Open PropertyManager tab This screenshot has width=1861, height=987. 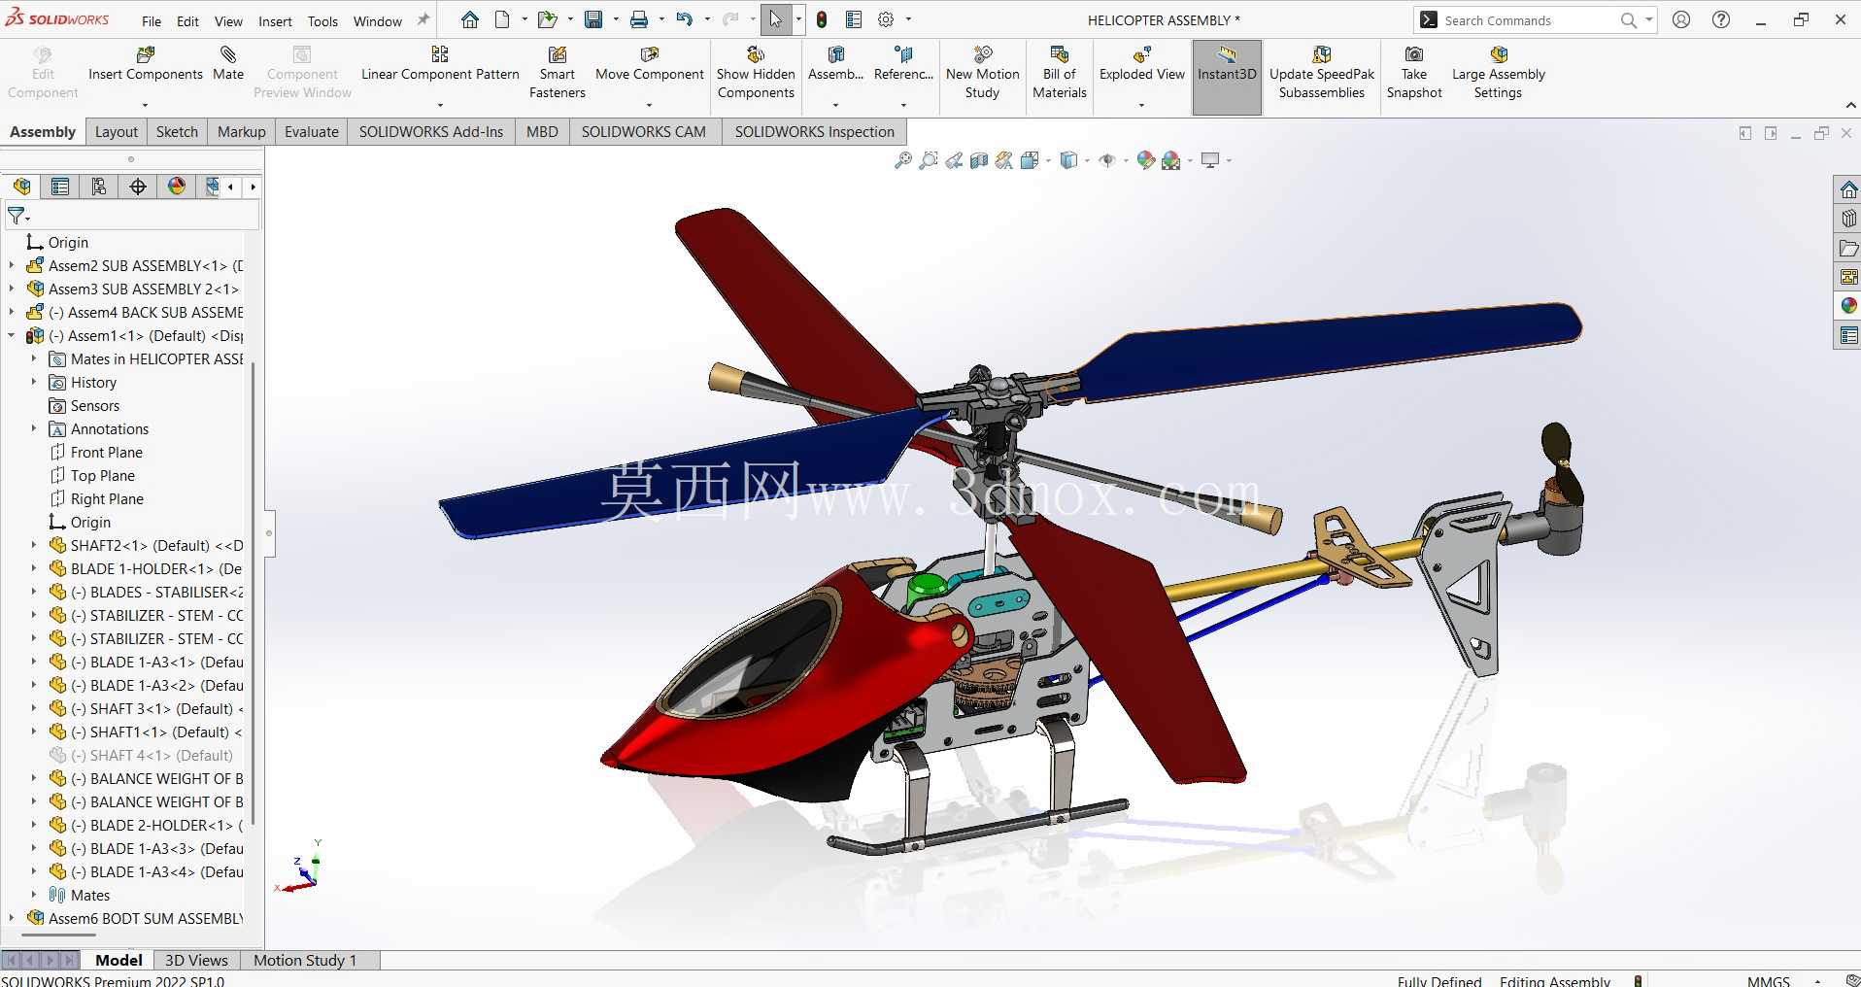pyautogui.click(x=60, y=187)
